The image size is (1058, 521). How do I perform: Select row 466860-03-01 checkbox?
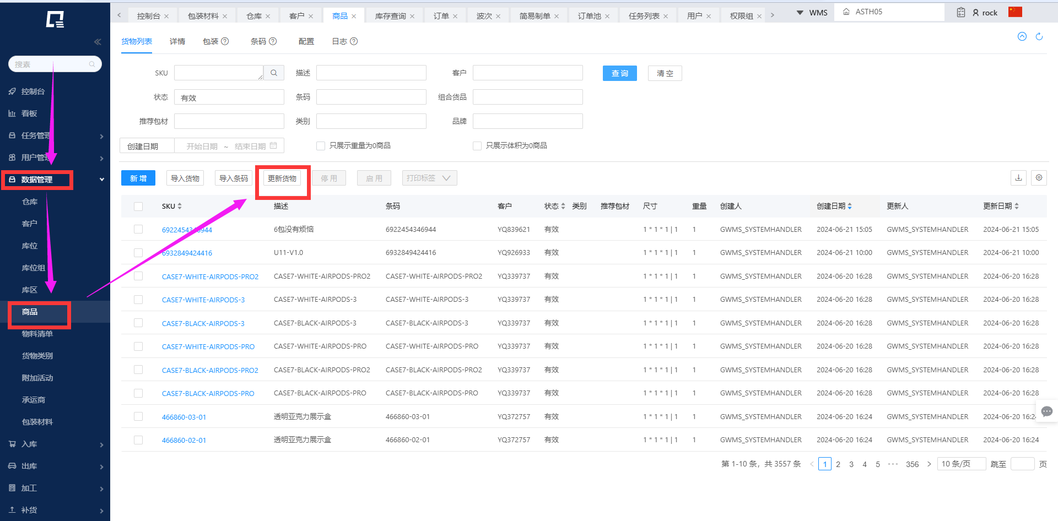tap(138, 417)
